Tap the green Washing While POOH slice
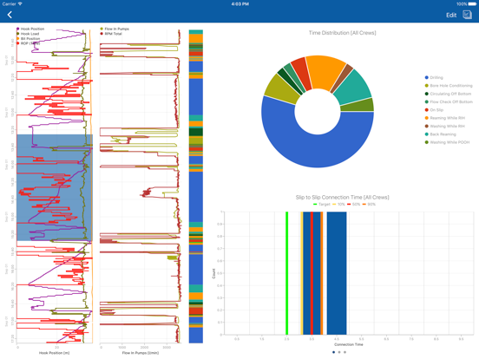479x359 pixels. point(358,106)
